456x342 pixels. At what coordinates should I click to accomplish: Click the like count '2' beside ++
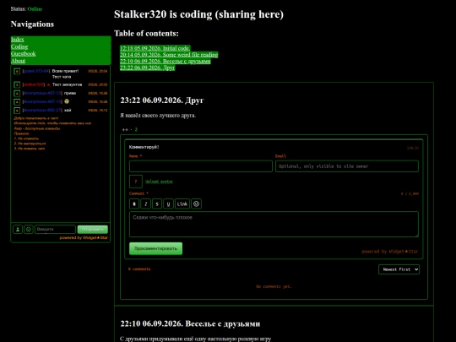136,129
